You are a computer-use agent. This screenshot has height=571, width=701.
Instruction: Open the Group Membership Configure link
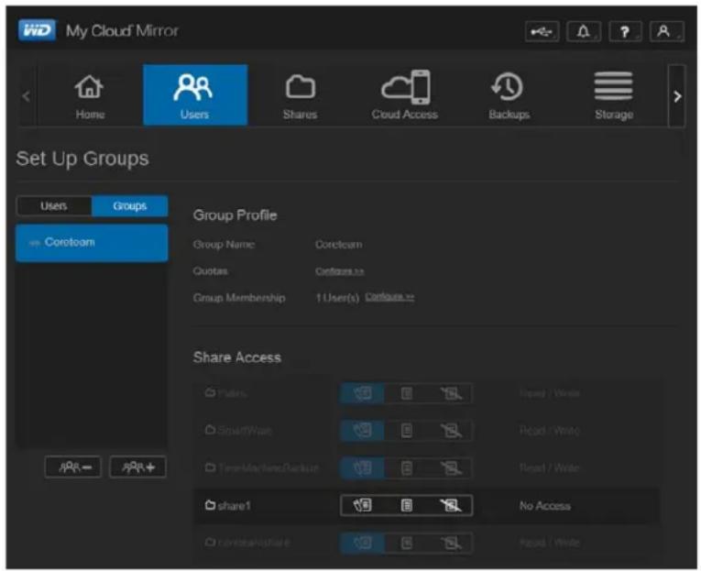[389, 297]
